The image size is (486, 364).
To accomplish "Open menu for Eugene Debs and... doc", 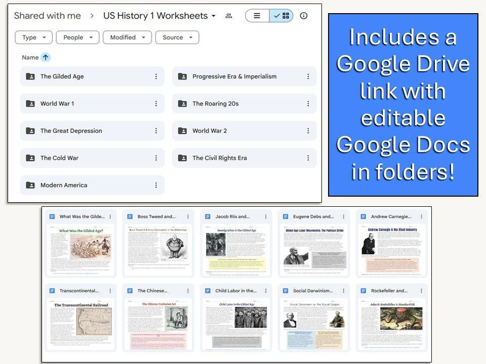I will [x=343, y=217].
